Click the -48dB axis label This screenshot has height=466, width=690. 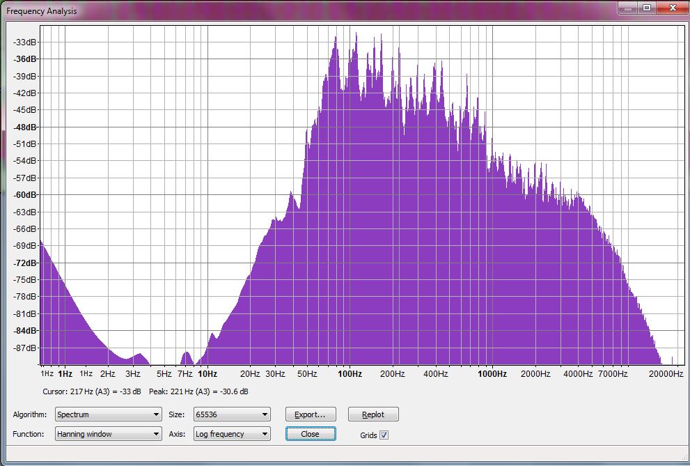click(x=25, y=127)
